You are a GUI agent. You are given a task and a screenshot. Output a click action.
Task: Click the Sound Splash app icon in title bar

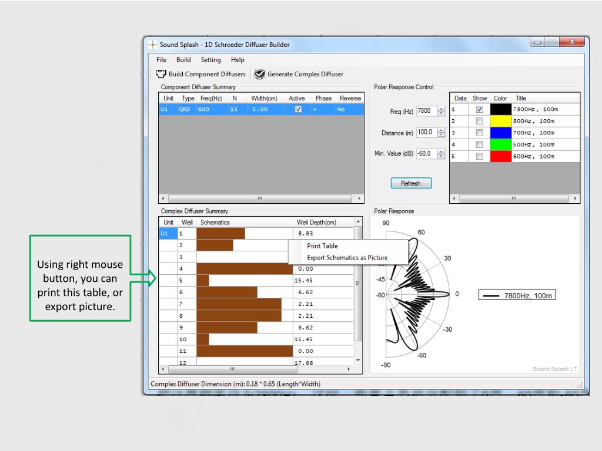point(153,45)
